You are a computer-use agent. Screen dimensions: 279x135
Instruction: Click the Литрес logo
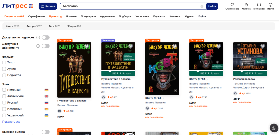click(18, 6)
